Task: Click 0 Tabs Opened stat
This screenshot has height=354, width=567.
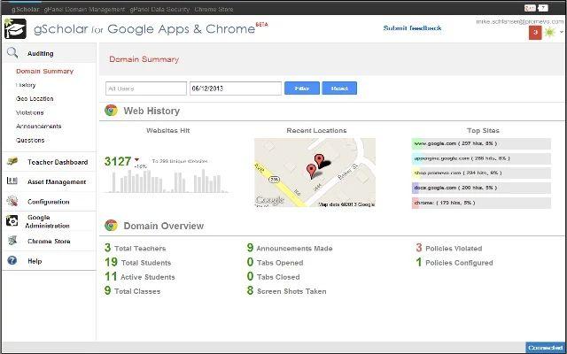Action: click(x=275, y=262)
